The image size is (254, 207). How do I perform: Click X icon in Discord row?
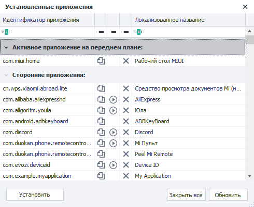[126, 132]
